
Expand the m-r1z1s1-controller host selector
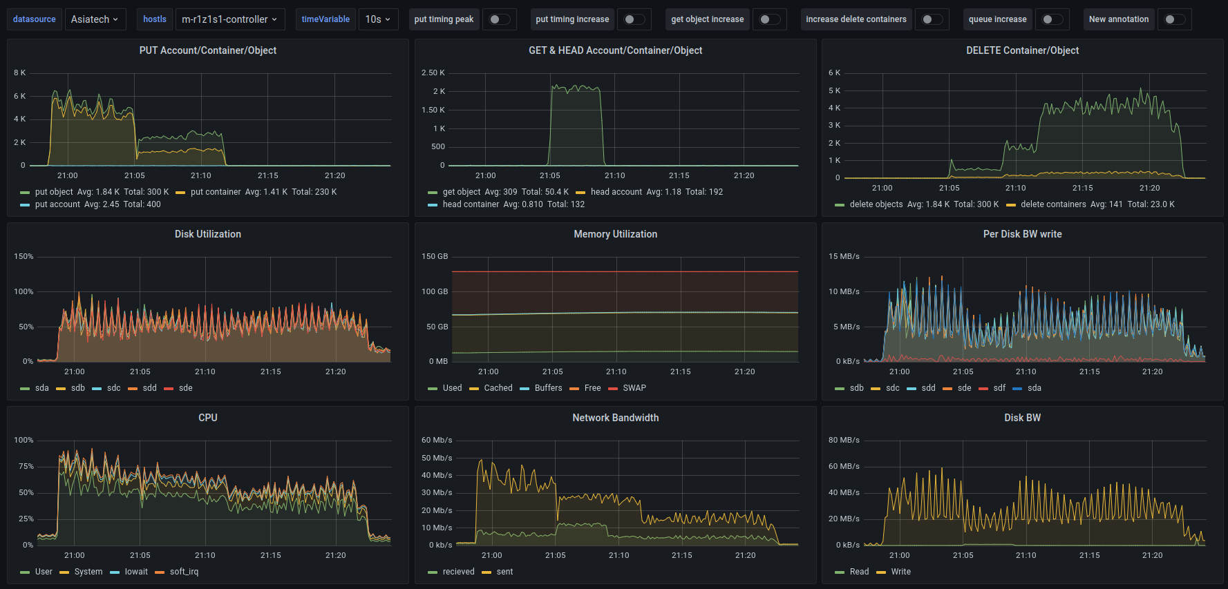click(229, 19)
